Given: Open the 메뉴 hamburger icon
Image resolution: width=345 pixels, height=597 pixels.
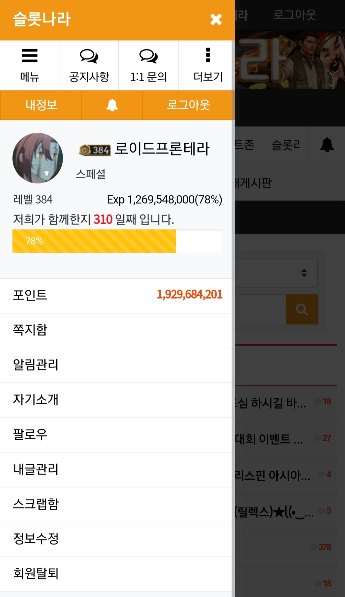Looking at the screenshot, I should [x=29, y=56].
